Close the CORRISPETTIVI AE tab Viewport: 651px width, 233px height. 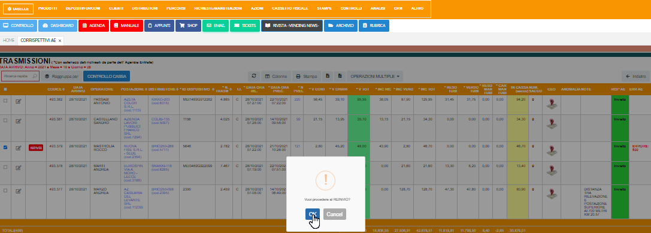tap(60, 41)
